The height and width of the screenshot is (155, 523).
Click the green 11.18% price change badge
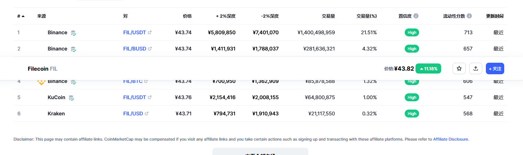tap(428, 68)
